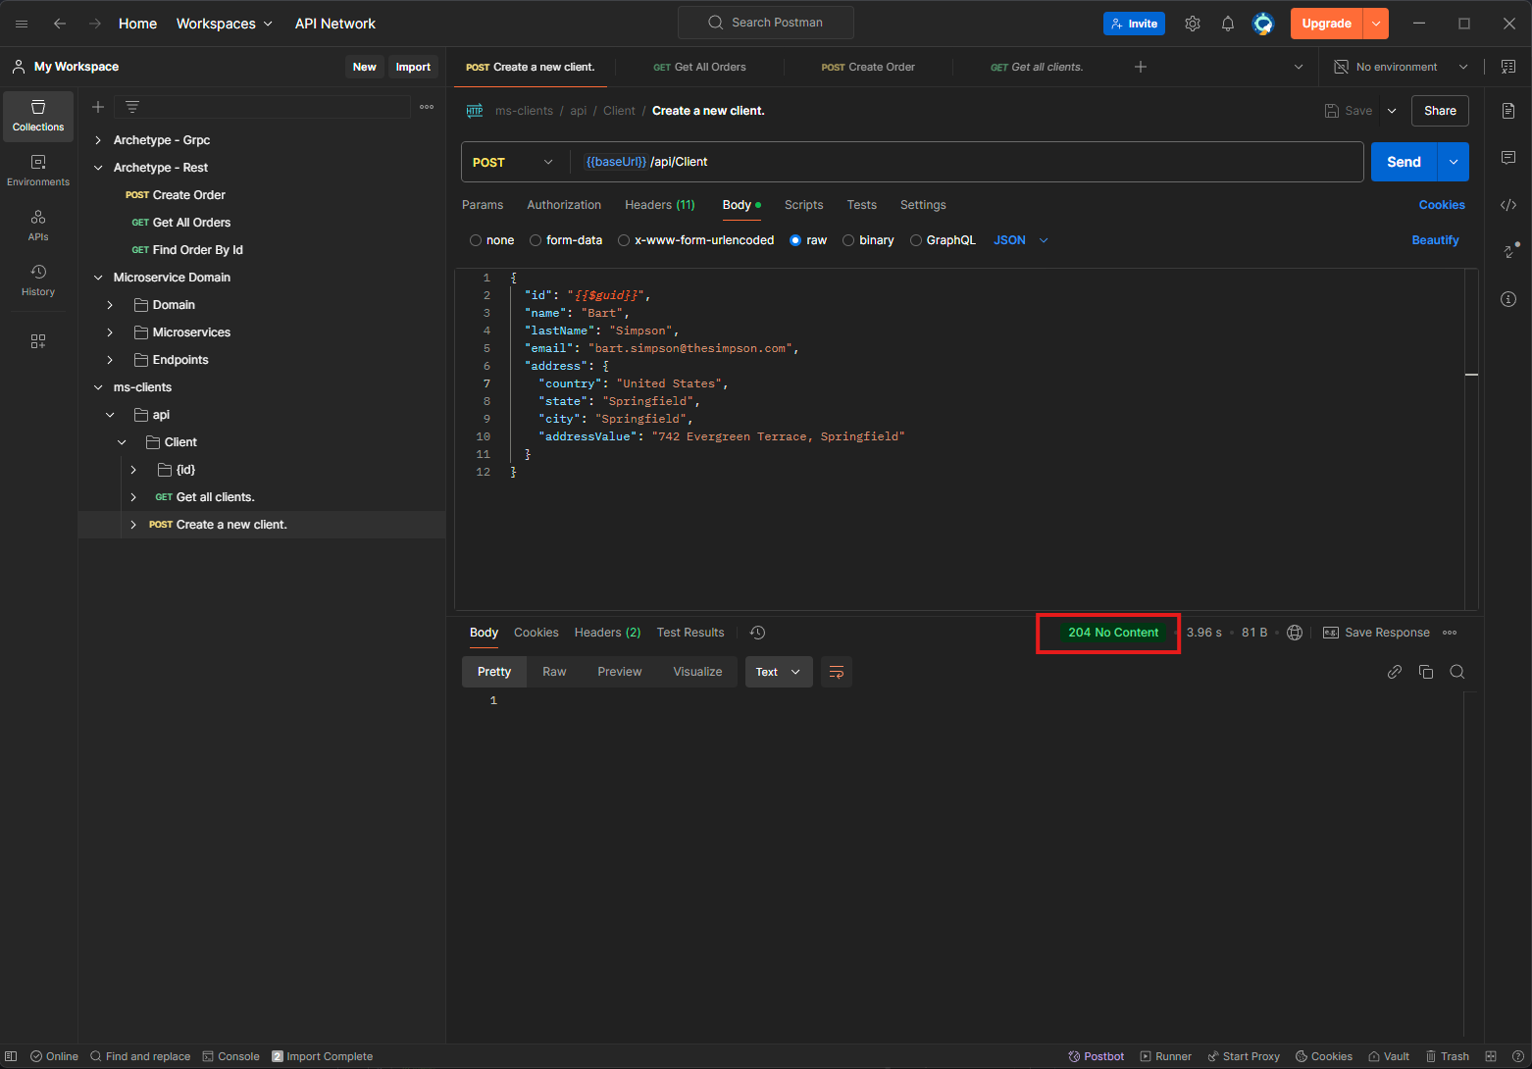Open the Workspaces menu
The width and height of the screenshot is (1532, 1069).
point(225,24)
